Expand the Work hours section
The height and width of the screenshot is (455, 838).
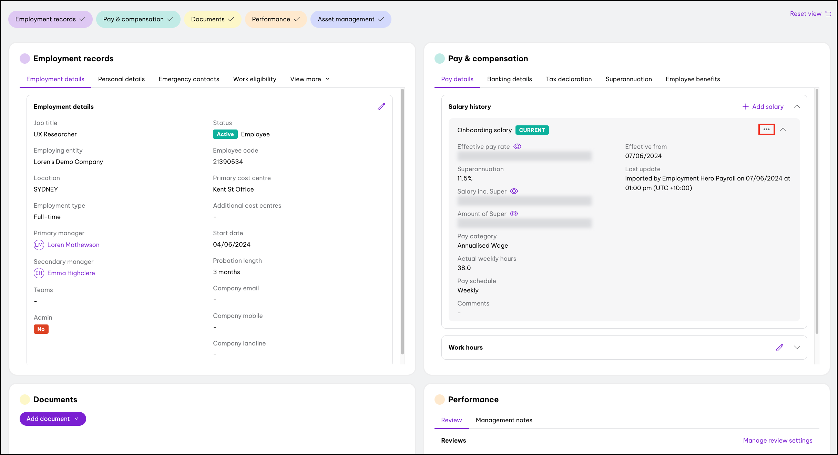coord(797,348)
